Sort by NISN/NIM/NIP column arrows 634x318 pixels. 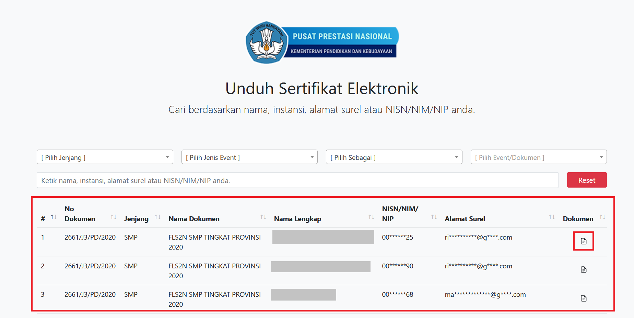click(x=434, y=217)
